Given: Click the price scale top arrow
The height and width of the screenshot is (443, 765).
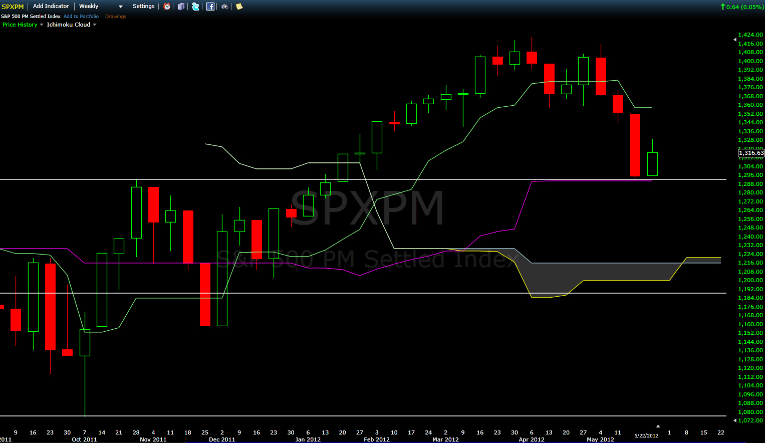Looking at the screenshot, I should pos(735,39).
